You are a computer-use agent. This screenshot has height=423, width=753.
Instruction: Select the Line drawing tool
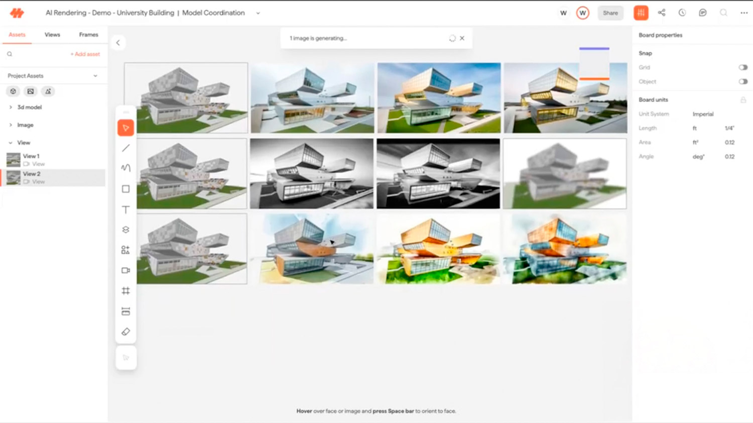[125, 148]
